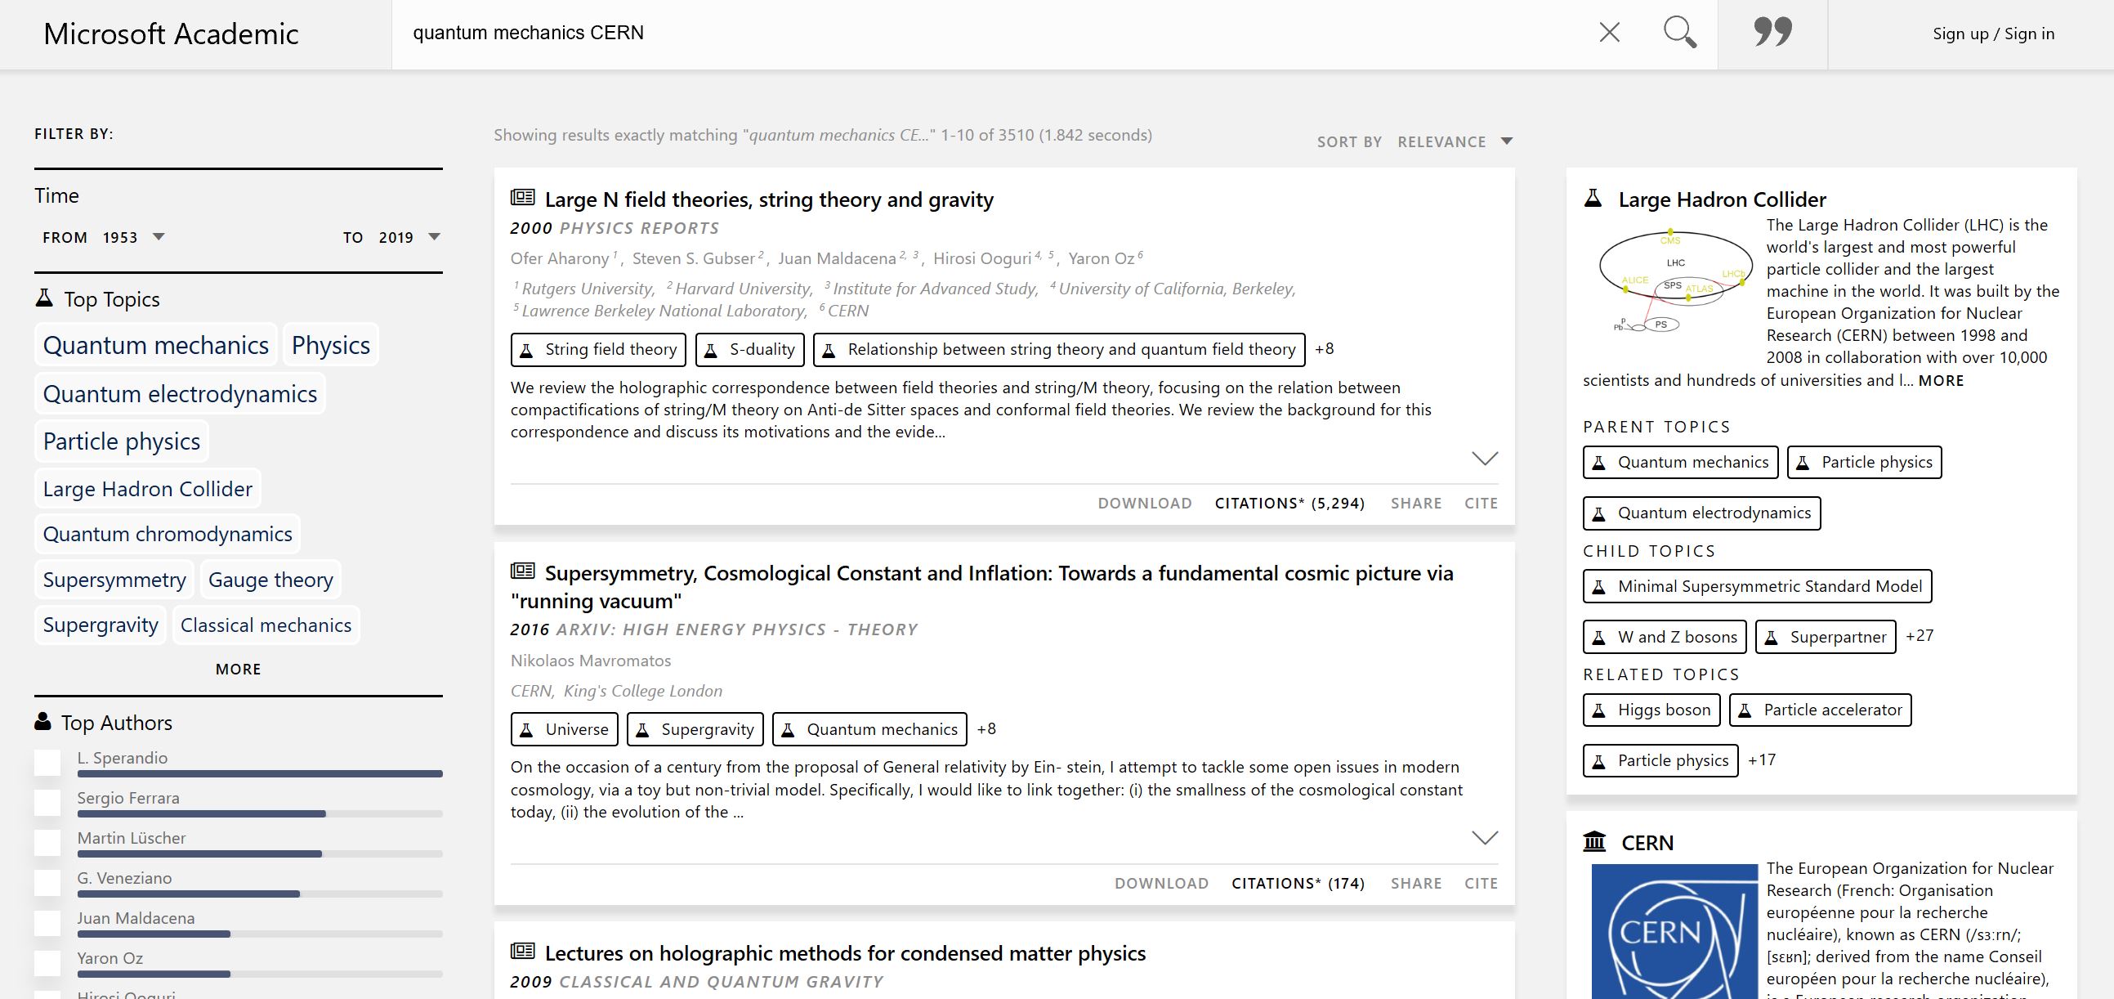
Task: Select the L. Sperandio author checkbox
Action: (x=47, y=763)
